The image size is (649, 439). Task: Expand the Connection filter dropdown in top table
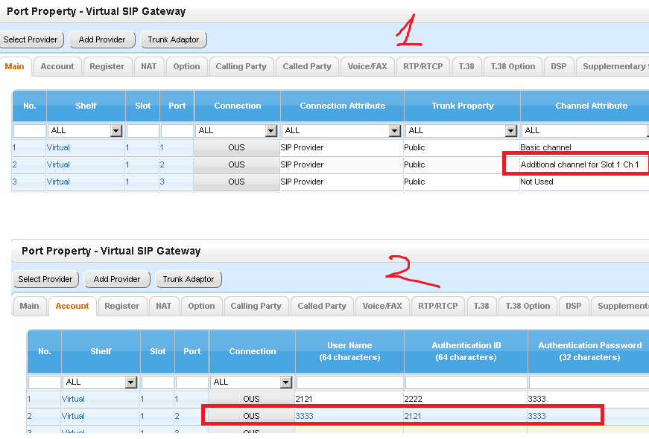pos(236,131)
